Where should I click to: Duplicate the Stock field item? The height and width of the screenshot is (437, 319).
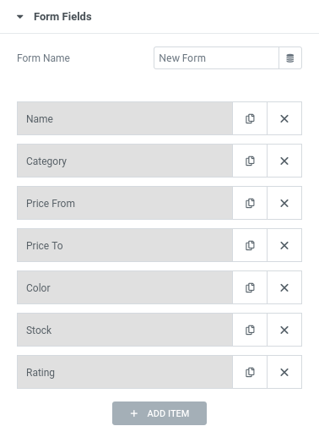(250, 330)
